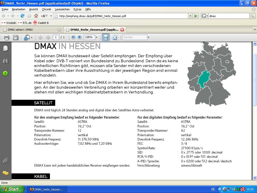Open the comments panel in sidebar
This screenshot has height=193, width=257.
[x=6, y=173]
